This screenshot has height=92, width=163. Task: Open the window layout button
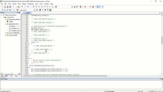pyautogui.click(x=98, y=7)
